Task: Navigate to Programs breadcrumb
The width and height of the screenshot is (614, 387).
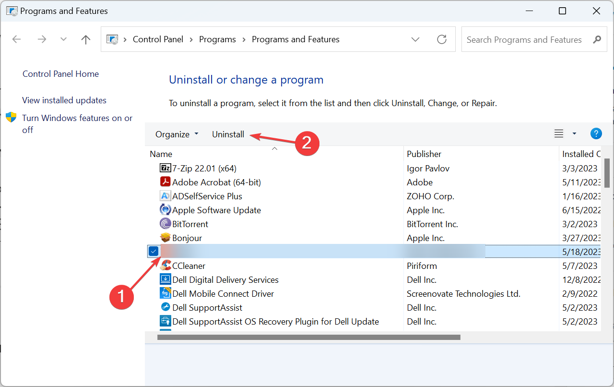Action: [217, 39]
